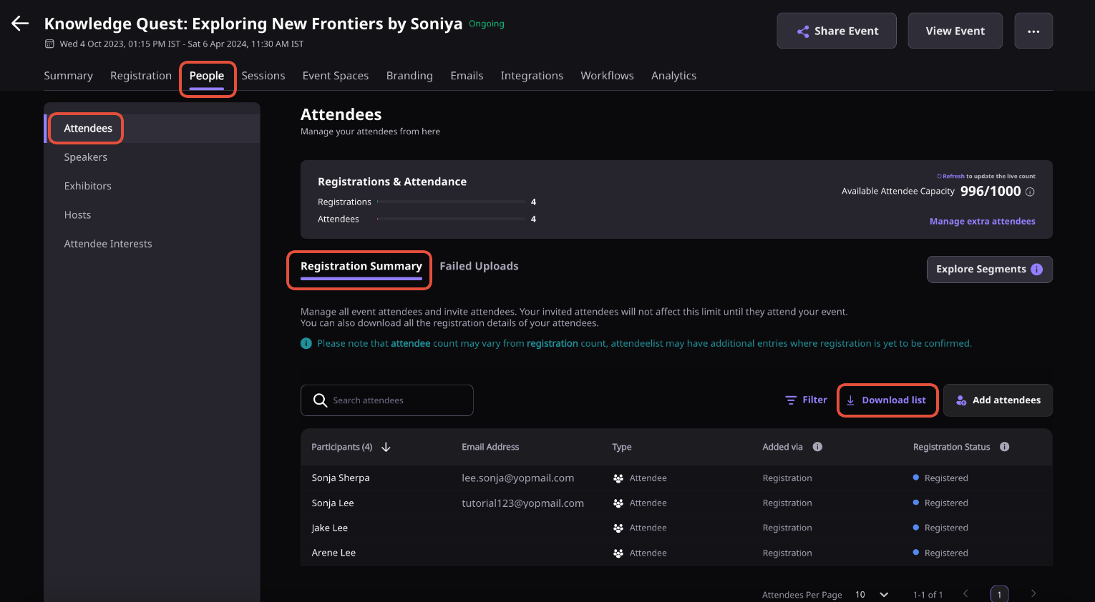Select Attendees in the sidebar
1095x602 pixels.
point(152,129)
